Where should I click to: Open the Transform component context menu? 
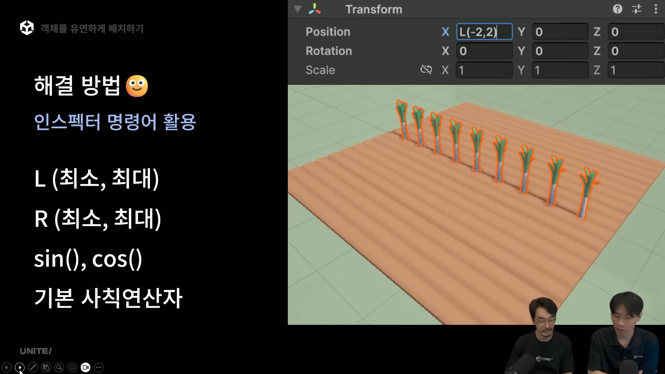656,9
